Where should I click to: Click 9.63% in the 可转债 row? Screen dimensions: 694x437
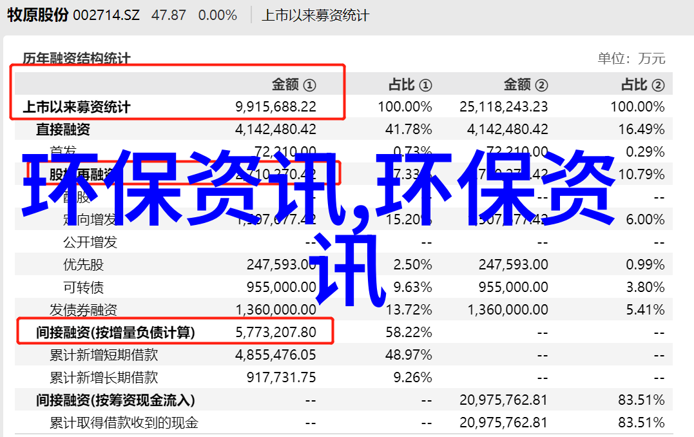coord(412,287)
